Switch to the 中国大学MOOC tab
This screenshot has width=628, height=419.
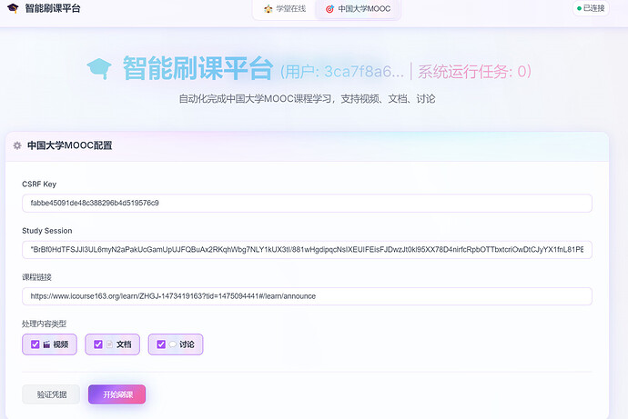(x=358, y=9)
